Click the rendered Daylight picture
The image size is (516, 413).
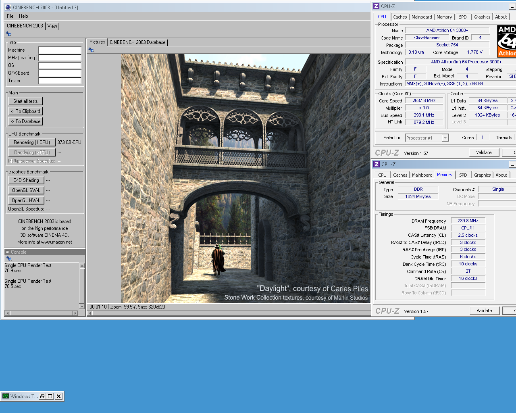click(246, 179)
